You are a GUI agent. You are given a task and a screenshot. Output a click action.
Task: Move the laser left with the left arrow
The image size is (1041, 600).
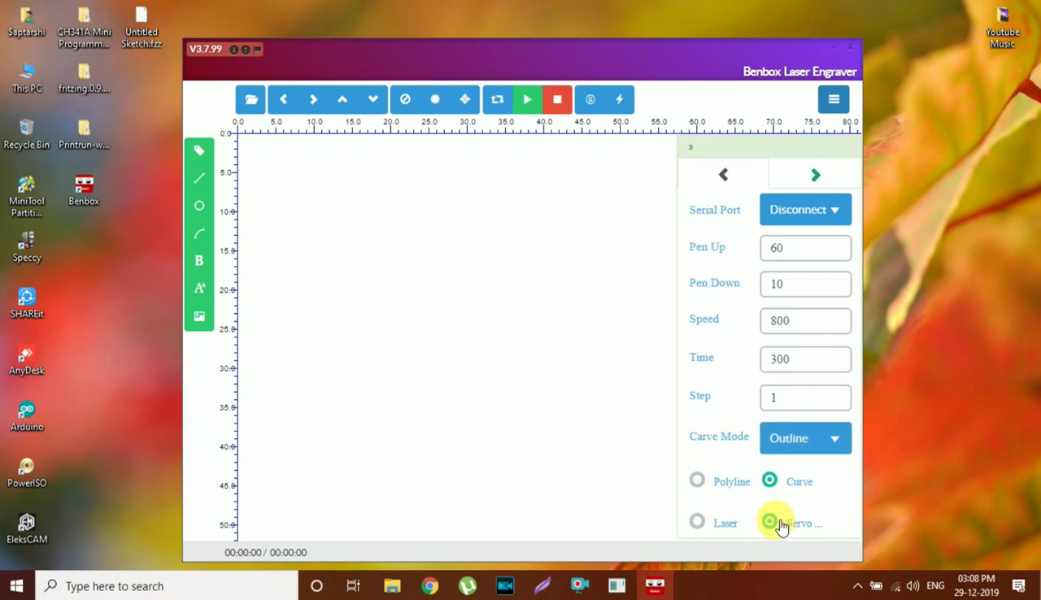pyautogui.click(x=283, y=99)
